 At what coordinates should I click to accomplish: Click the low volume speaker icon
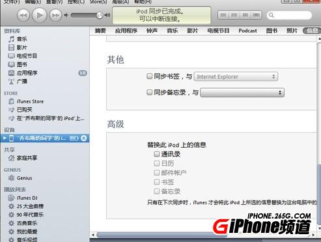coord(66,15)
